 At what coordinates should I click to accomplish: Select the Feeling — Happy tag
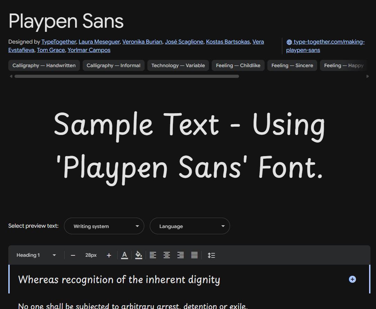coord(343,65)
